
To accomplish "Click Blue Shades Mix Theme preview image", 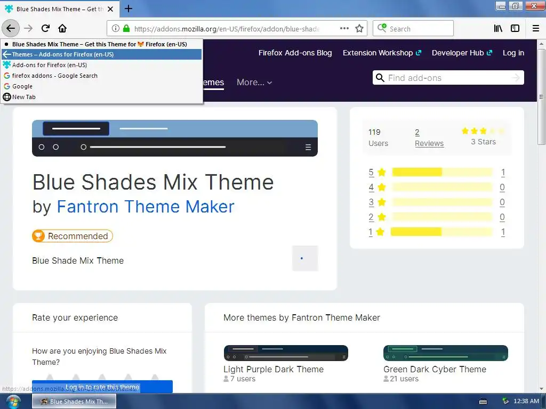I will 175,138.
